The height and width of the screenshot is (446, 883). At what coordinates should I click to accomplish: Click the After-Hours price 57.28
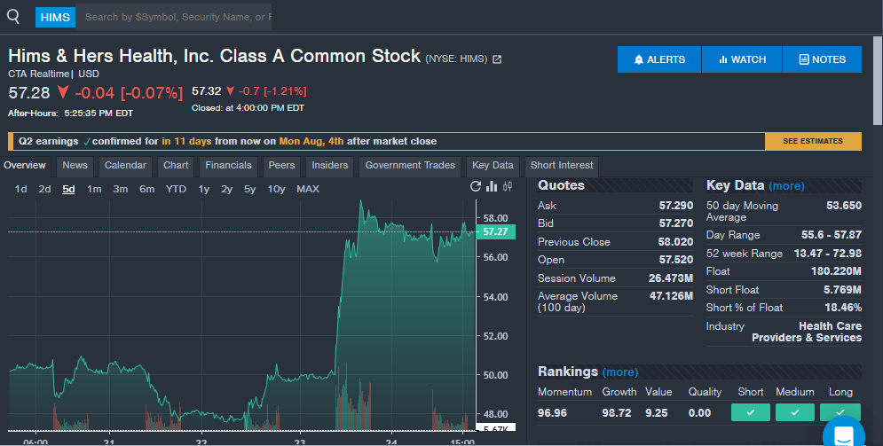28,93
